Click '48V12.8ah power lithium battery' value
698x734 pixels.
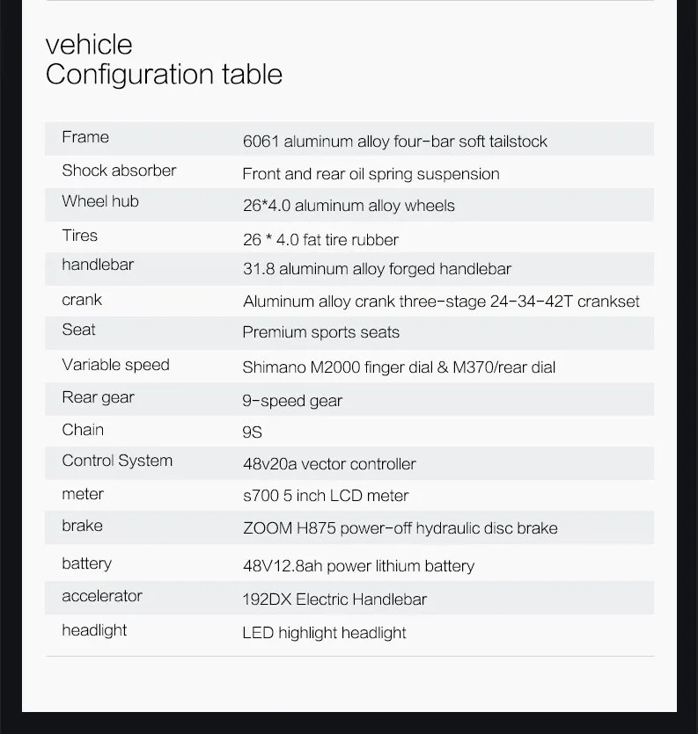pos(358,566)
